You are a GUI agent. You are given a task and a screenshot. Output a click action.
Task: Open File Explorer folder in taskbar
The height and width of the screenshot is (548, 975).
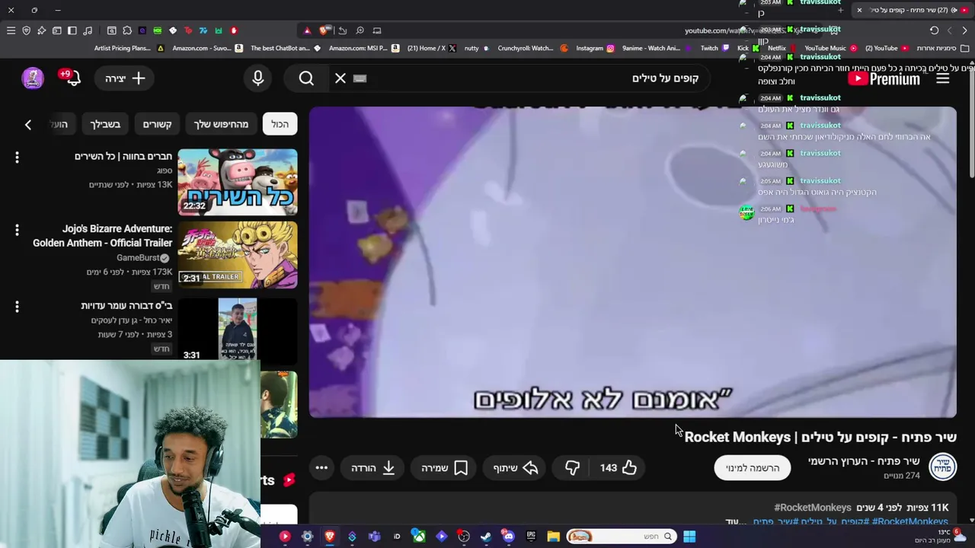[553, 537]
